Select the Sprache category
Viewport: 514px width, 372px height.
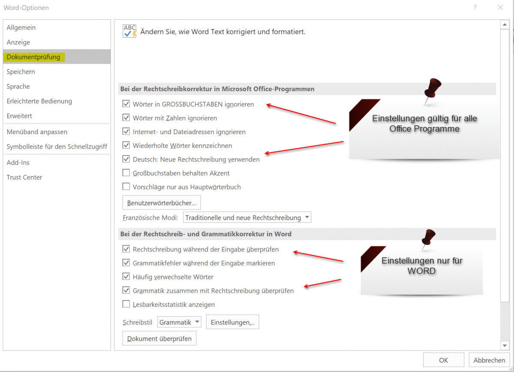(17, 86)
